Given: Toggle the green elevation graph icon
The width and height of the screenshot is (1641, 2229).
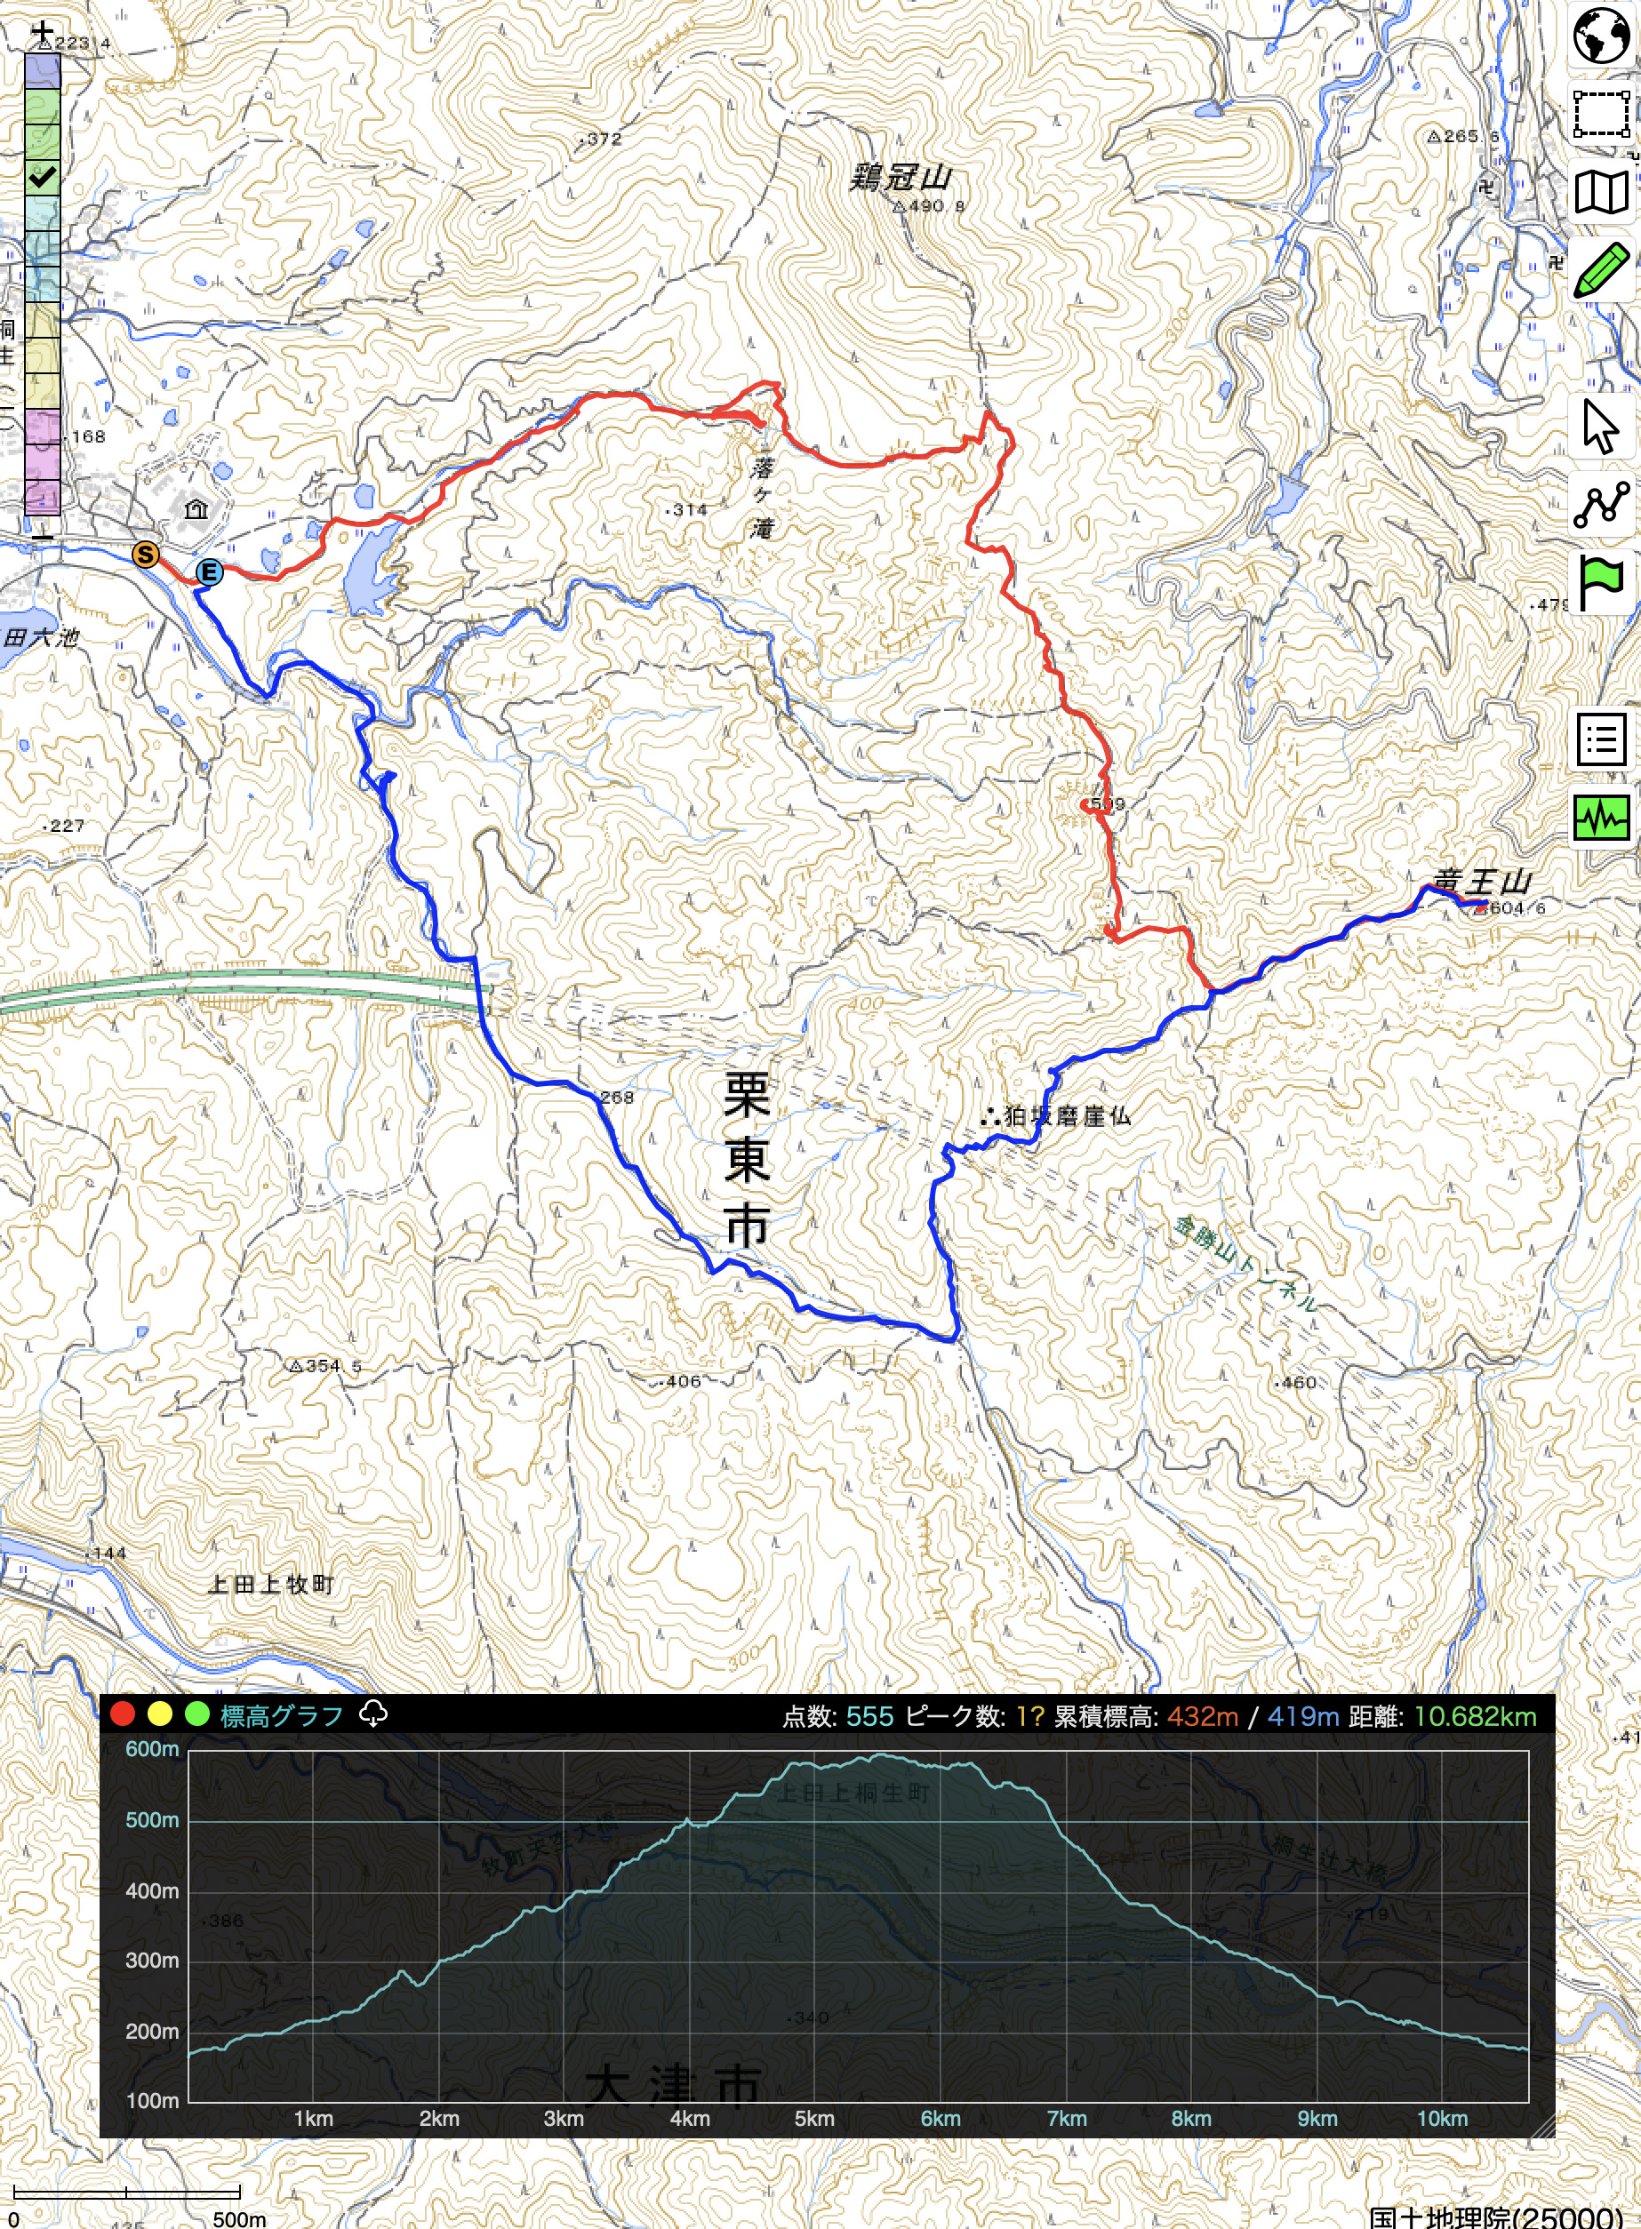Looking at the screenshot, I should click(x=1600, y=819).
